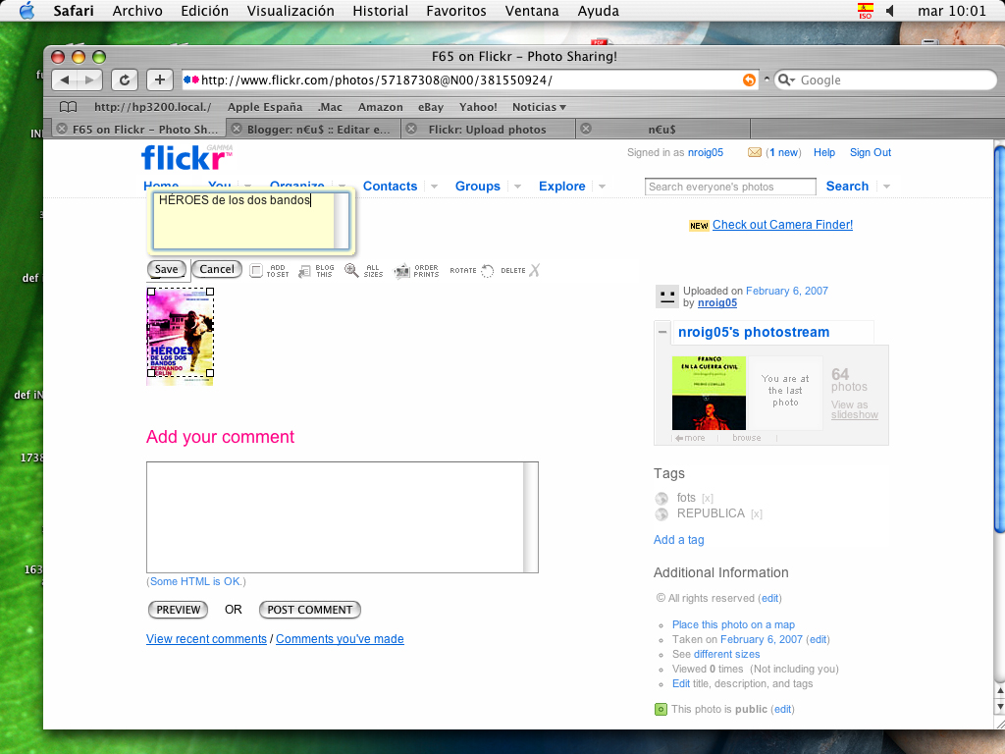Click the mail envelope icon

pos(755,152)
